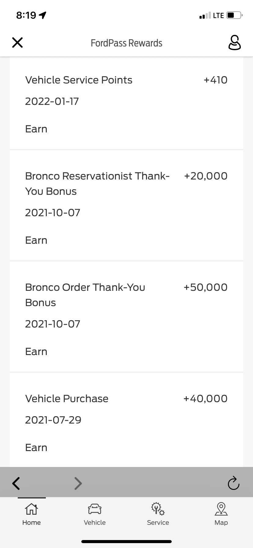Tap the +40,000 points value
Screen dimensions: 253x548
point(206,399)
